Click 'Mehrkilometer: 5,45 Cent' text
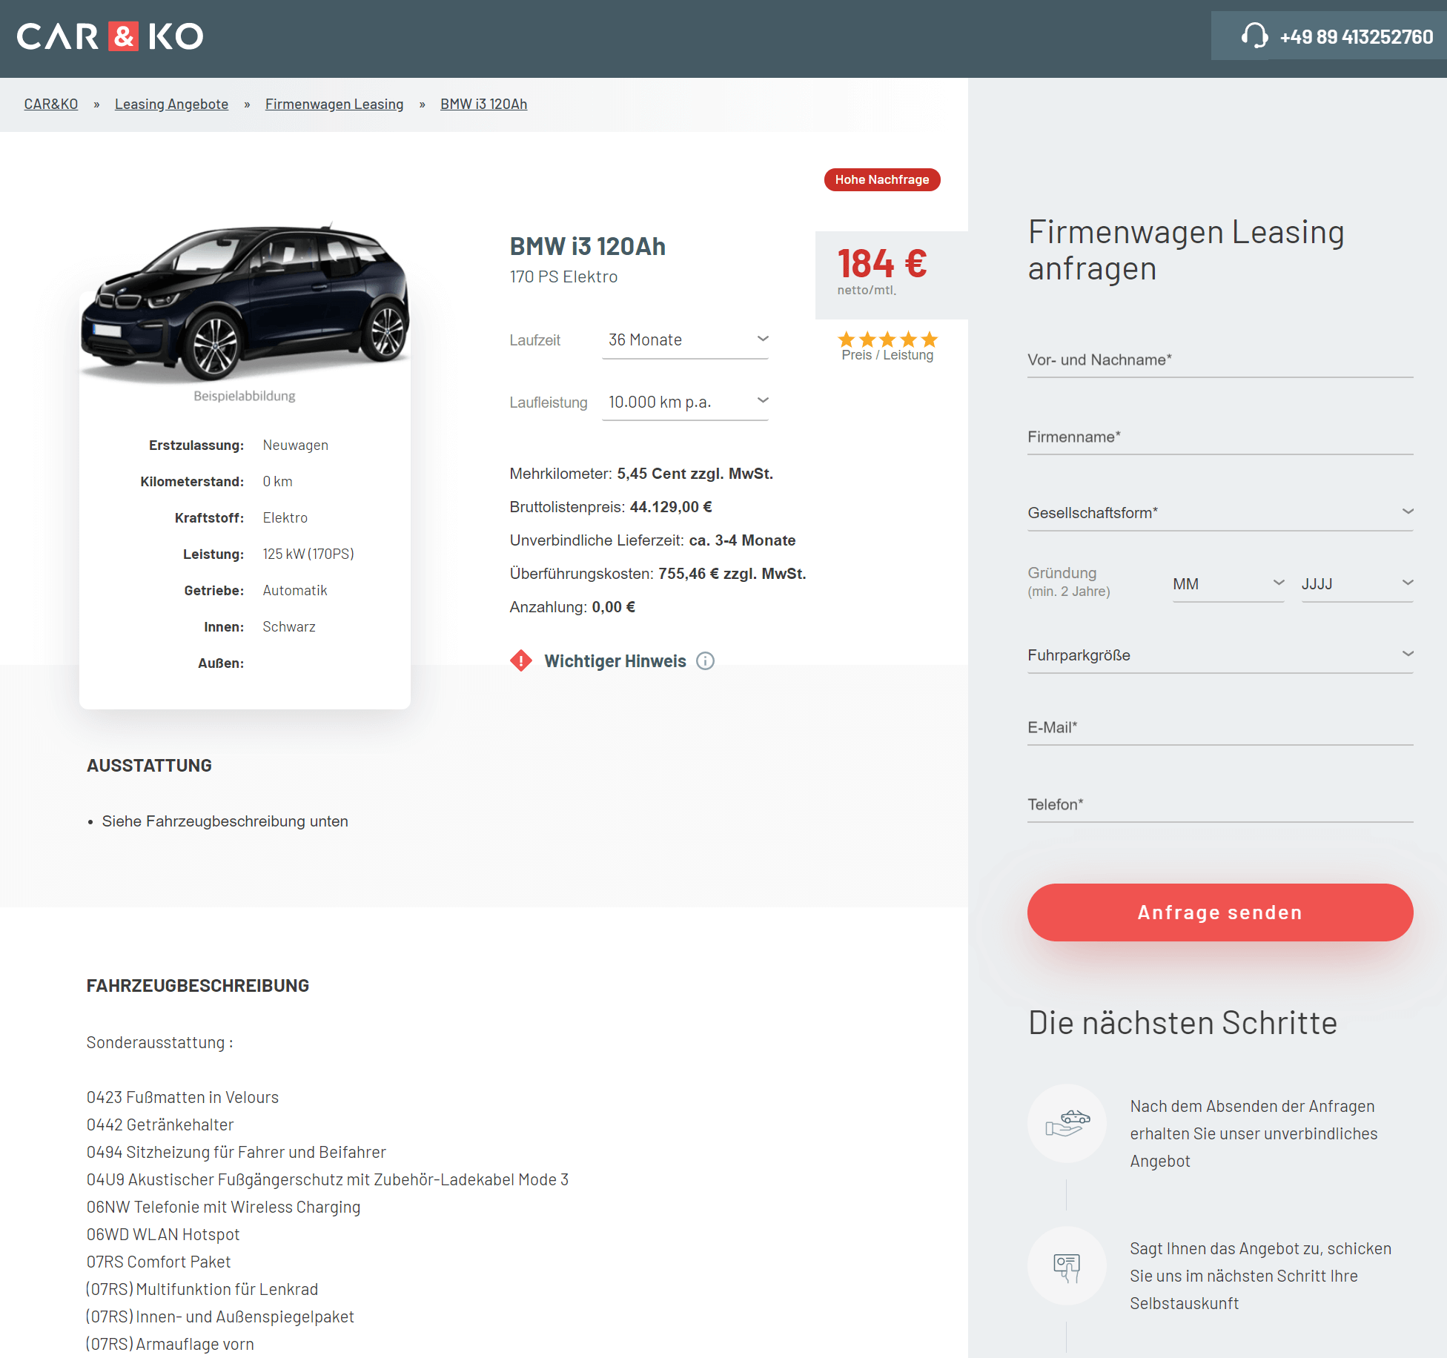 [641, 474]
